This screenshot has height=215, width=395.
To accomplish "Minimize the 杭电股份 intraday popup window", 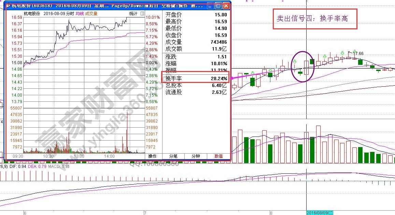I will (x=211, y=6).
